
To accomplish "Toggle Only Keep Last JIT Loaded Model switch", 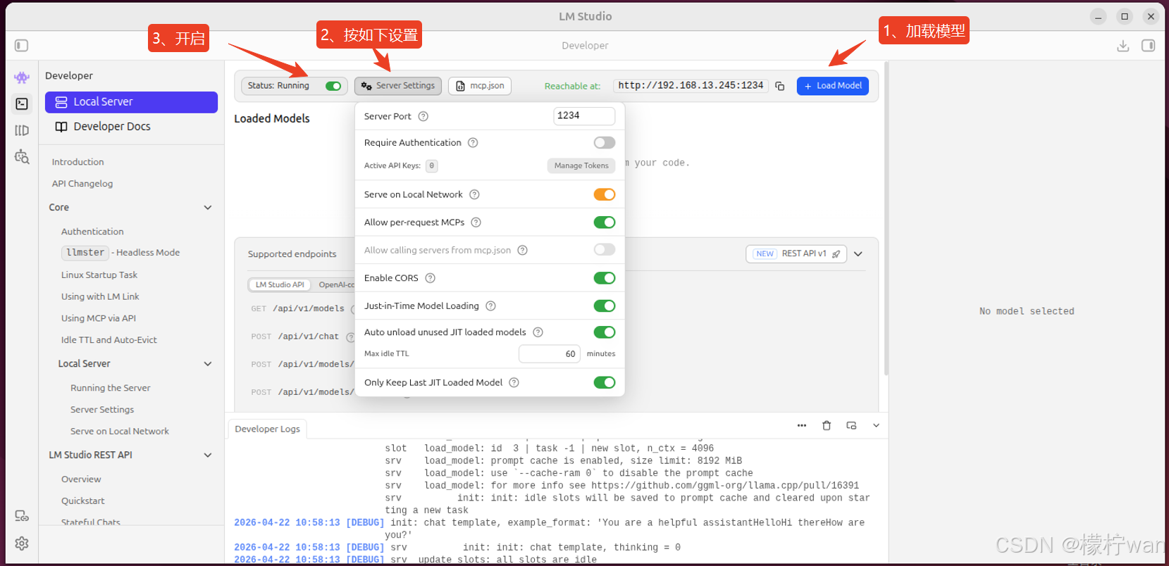I will (x=605, y=383).
